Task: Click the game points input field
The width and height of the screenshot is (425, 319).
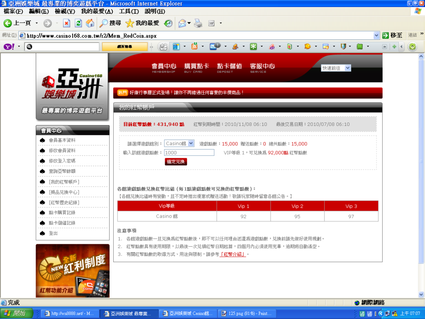Action: [x=189, y=152]
